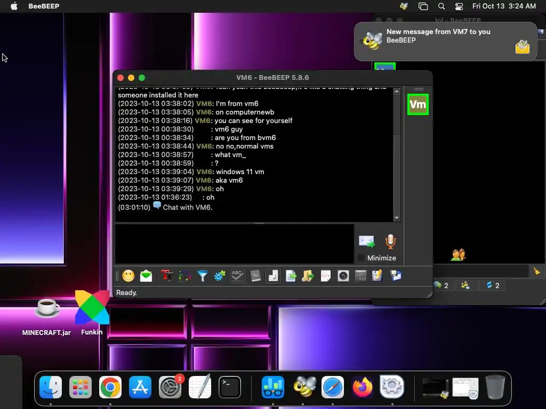This screenshot has height=409, width=546.
Task: Toggle ABC spell check button
Action: (x=237, y=276)
